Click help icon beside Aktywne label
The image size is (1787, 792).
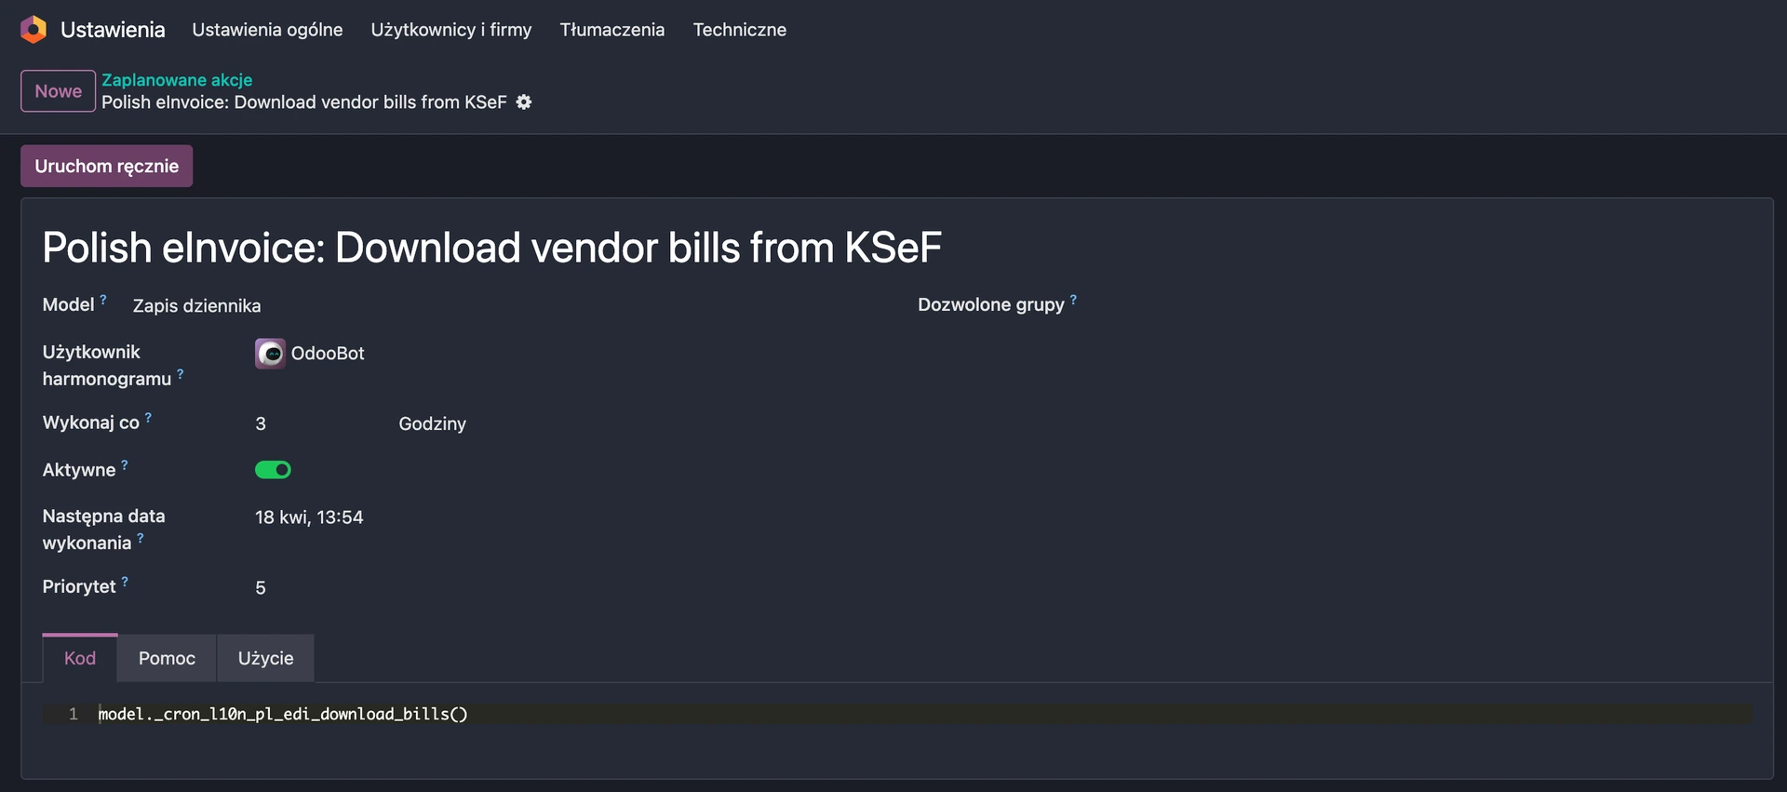pos(125,464)
